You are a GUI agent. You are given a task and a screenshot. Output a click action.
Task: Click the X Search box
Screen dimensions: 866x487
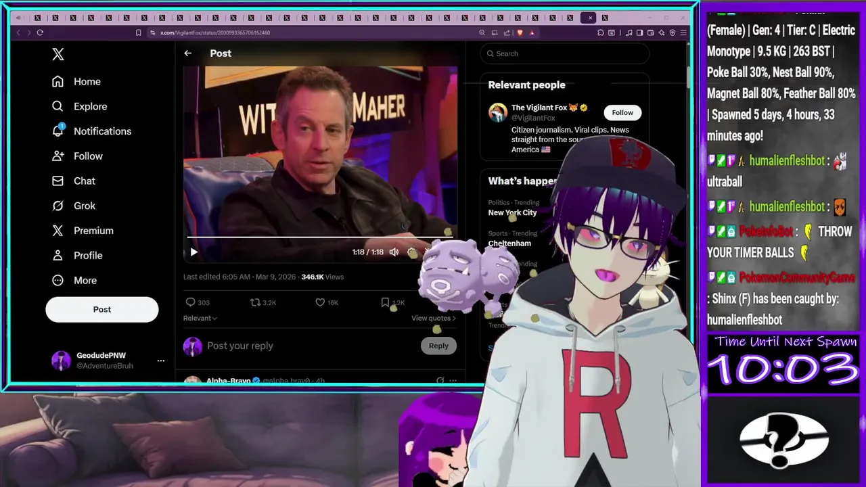coord(565,53)
